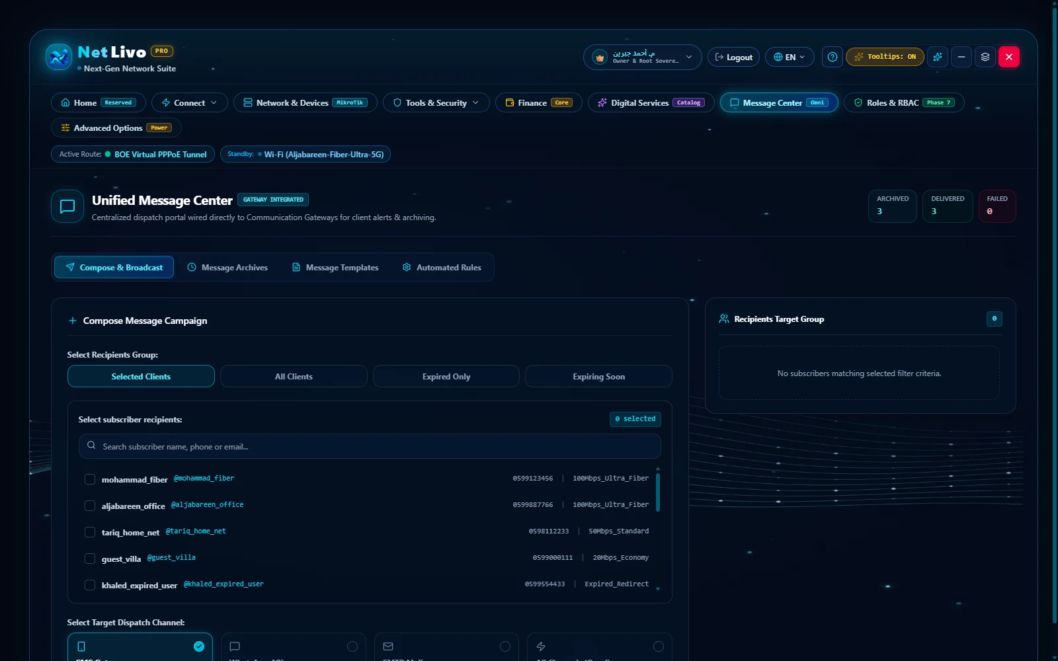Expand the Connect menu dropdown
Image resolution: width=1058 pixels, height=661 pixels.
[190, 102]
